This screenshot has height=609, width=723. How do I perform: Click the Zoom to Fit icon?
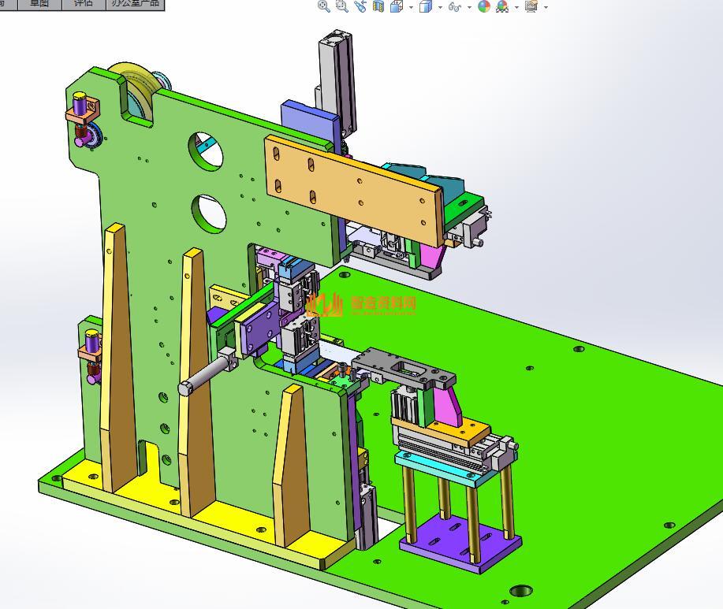click(323, 6)
